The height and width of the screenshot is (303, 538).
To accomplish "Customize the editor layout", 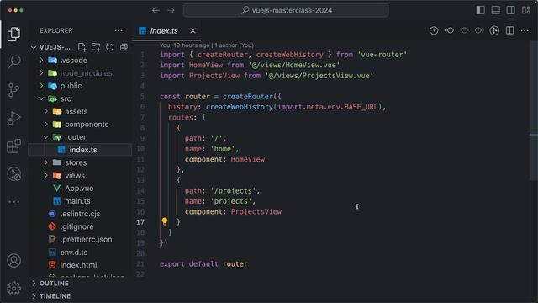I will point(526,10).
